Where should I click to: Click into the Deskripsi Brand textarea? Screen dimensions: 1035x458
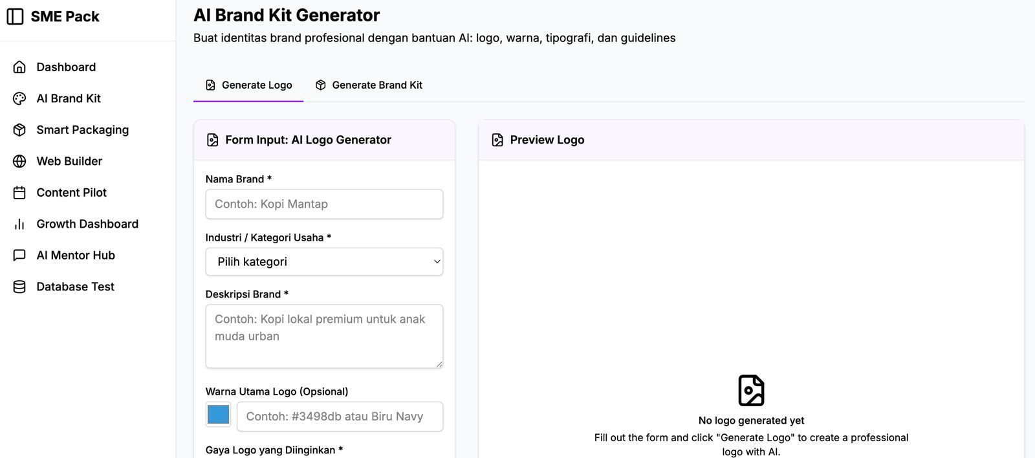tap(324, 336)
